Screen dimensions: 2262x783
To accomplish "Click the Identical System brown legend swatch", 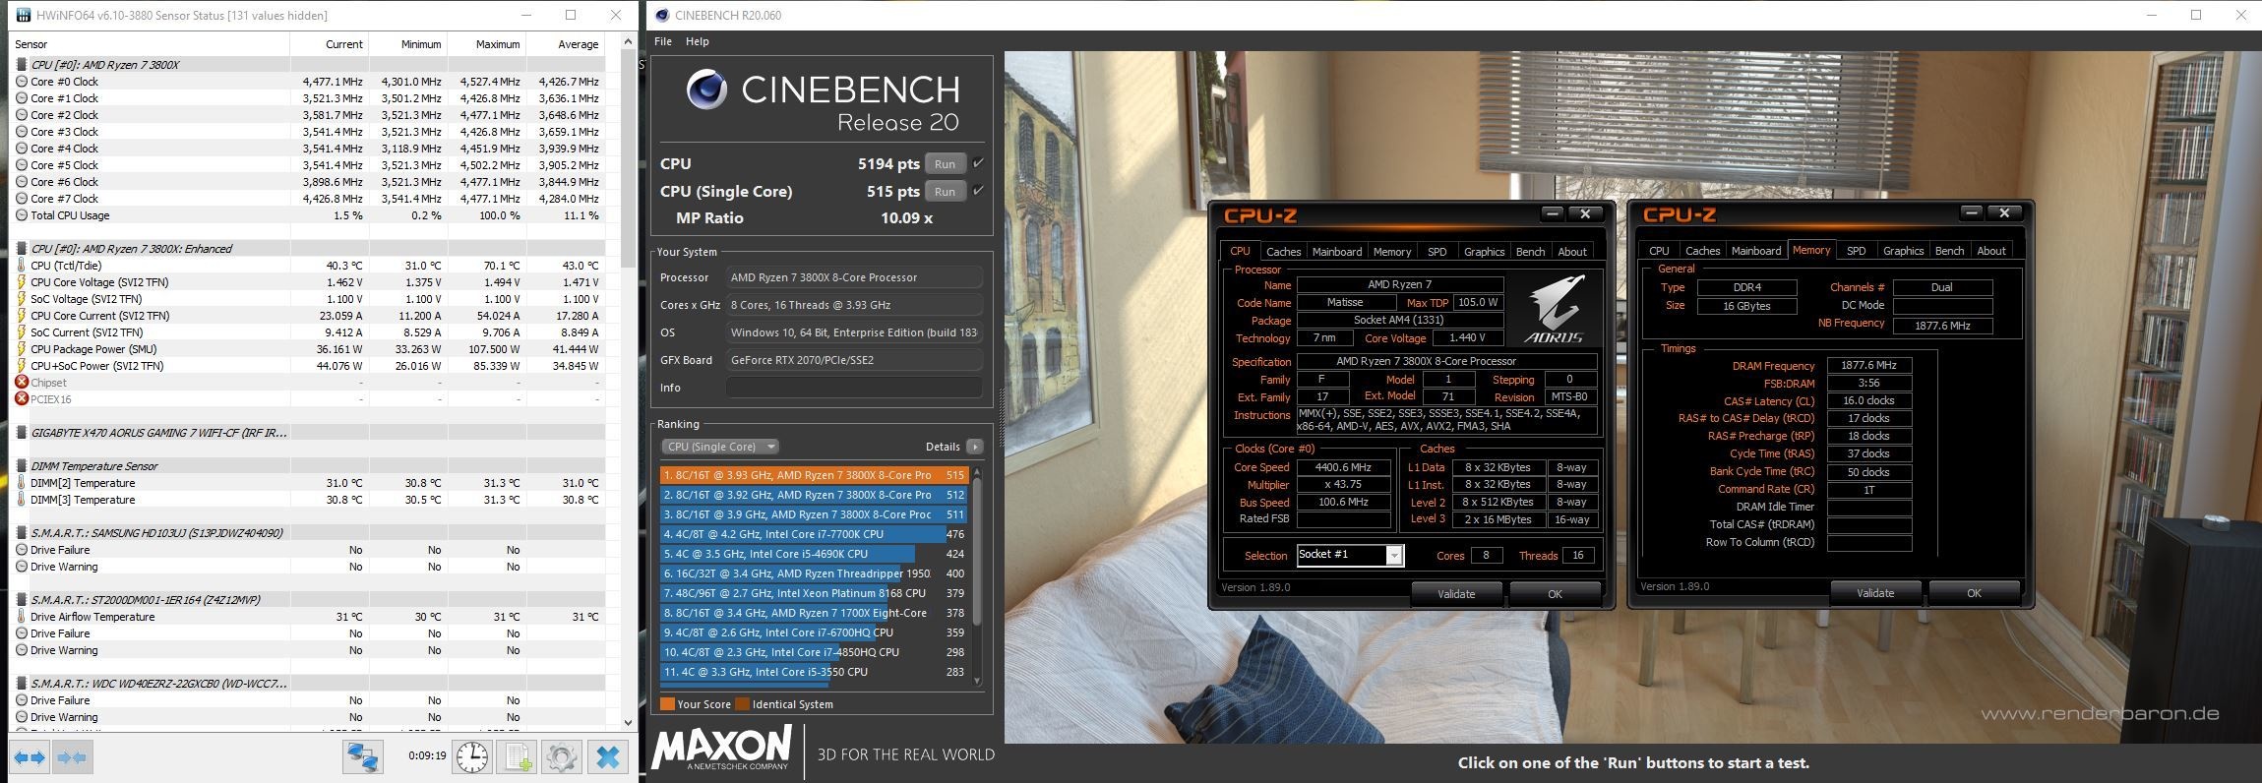I will coord(743,704).
